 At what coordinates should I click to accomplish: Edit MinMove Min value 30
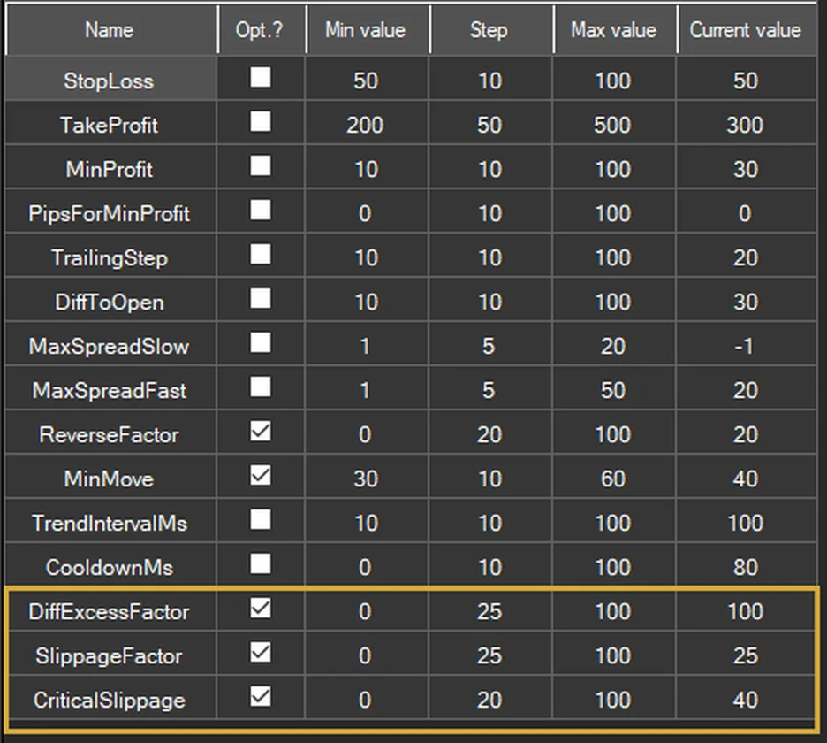pos(367,478)
